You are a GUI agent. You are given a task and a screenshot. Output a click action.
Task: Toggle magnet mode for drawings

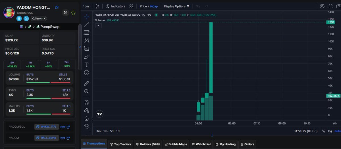click(87, 102)
